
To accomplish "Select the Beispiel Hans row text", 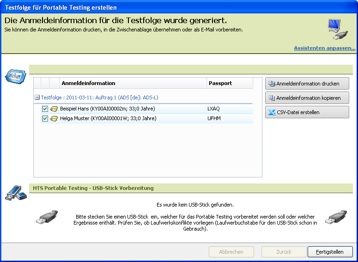I will pos(107,109).
